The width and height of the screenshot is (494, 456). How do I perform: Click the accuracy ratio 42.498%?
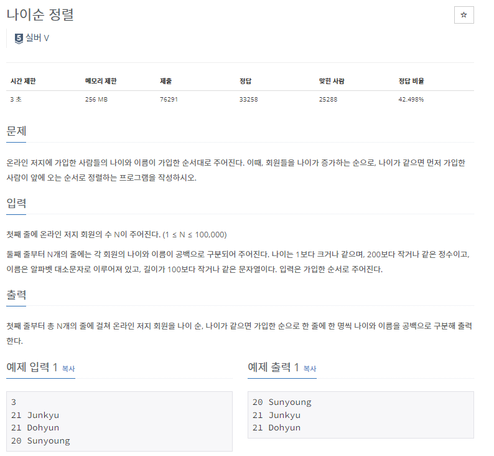point(411,99)
